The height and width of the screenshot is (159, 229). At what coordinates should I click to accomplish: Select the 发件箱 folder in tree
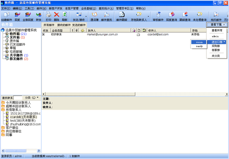tap(14, 37)
